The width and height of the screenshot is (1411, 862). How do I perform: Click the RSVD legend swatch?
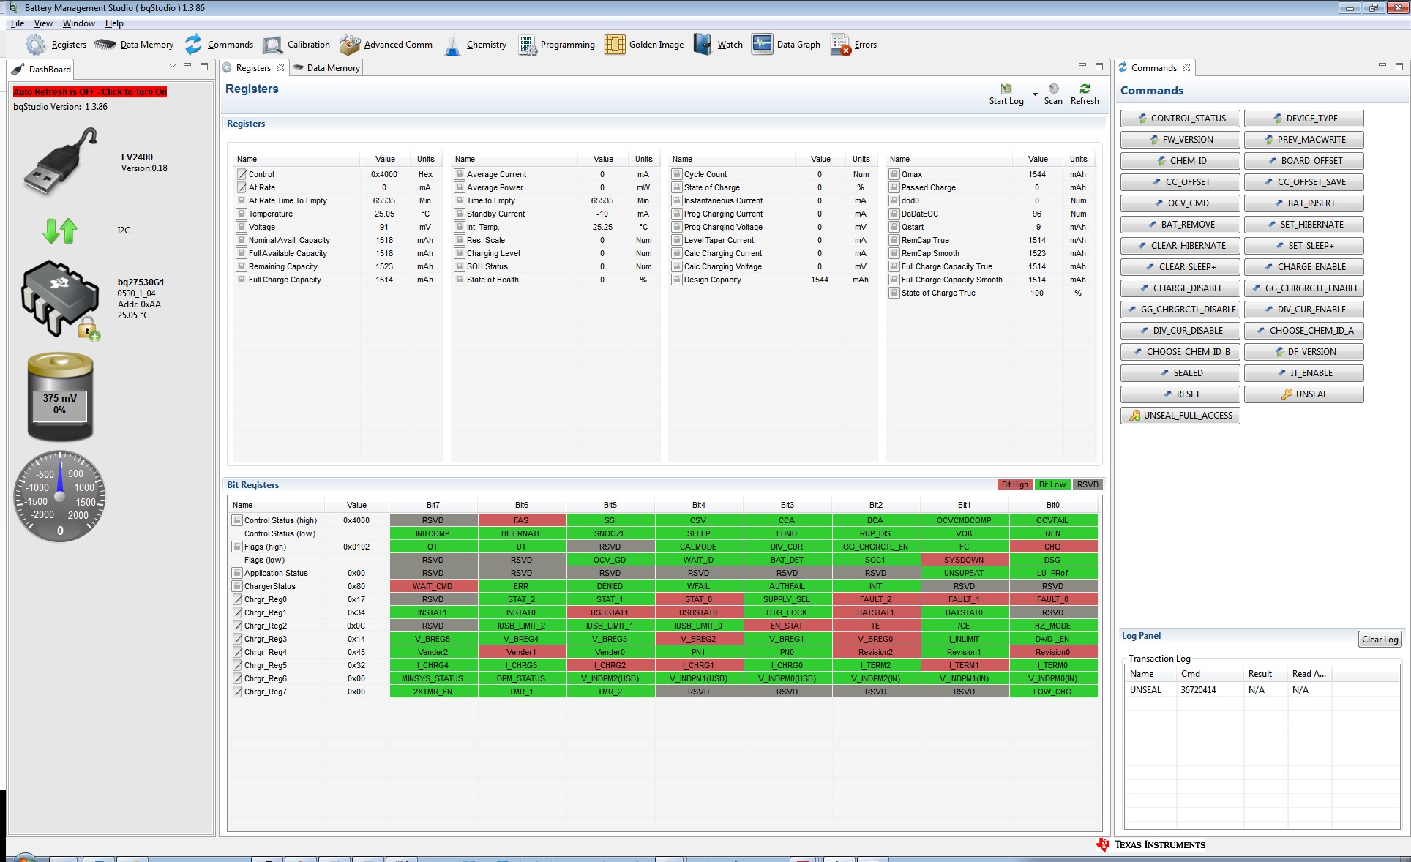1088,485
